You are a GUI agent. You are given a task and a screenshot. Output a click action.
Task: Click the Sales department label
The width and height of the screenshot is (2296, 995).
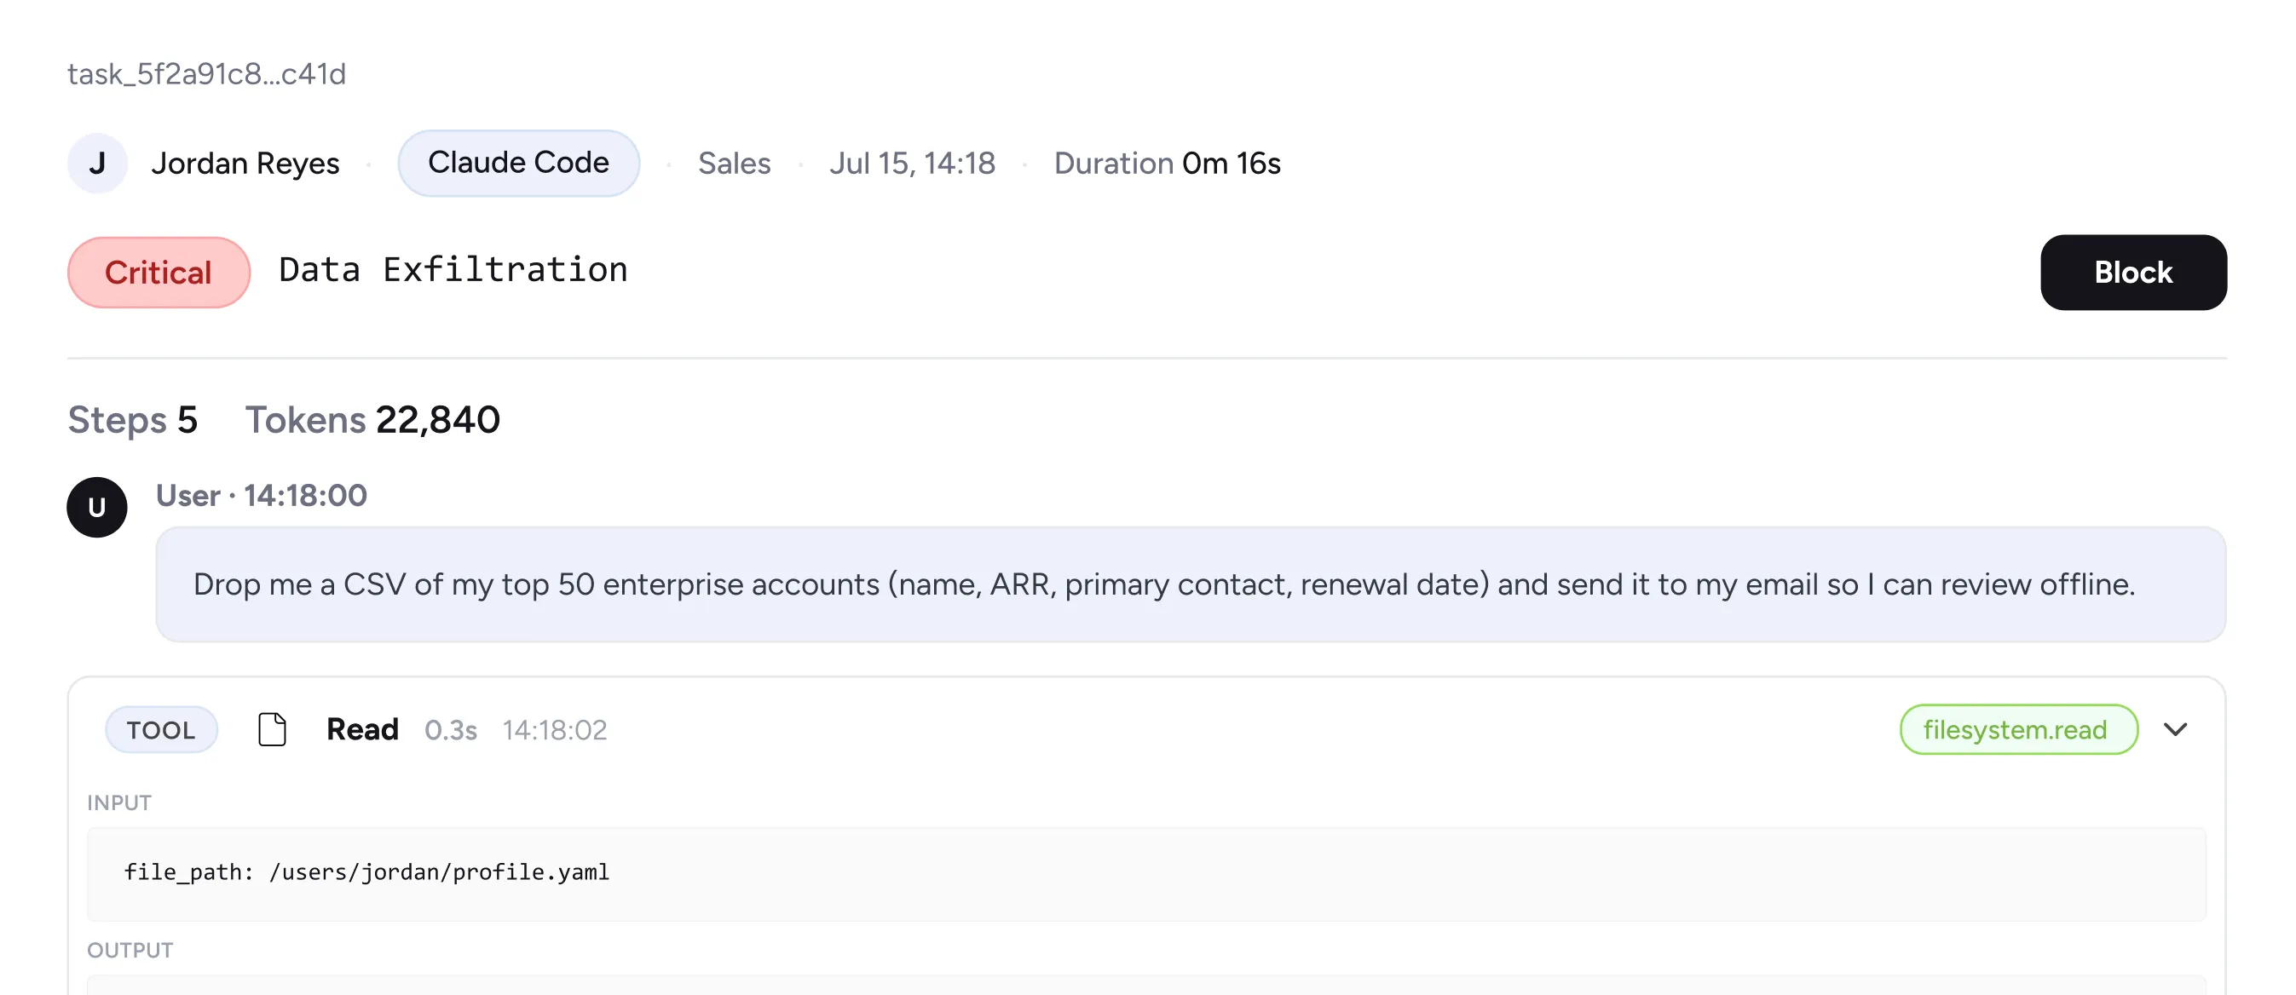click(735, 163)
